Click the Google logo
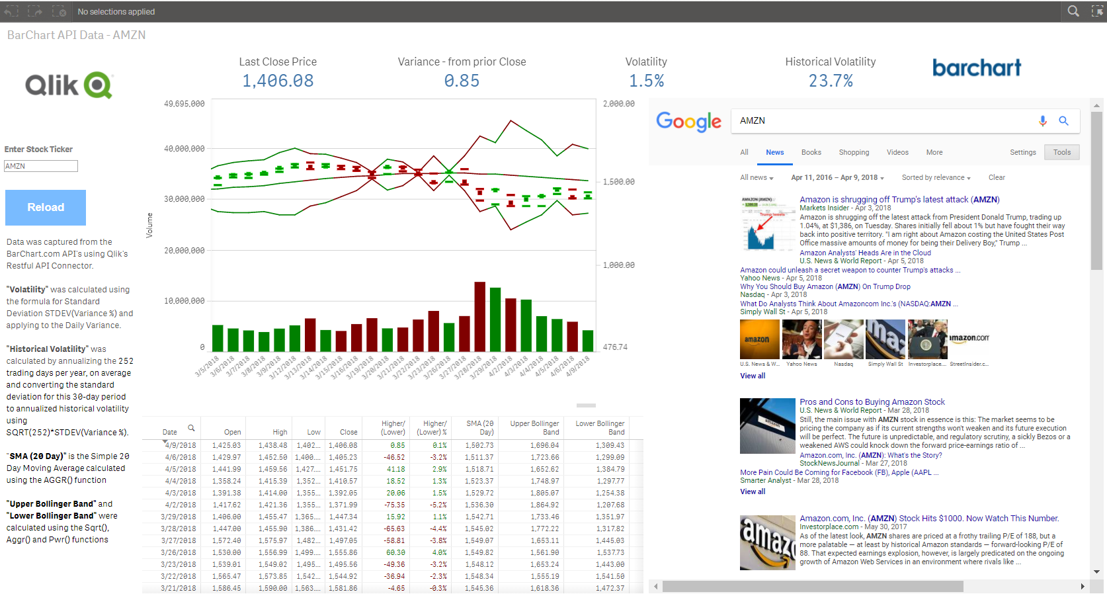1107x596 pixels. [x=688, y=122]
